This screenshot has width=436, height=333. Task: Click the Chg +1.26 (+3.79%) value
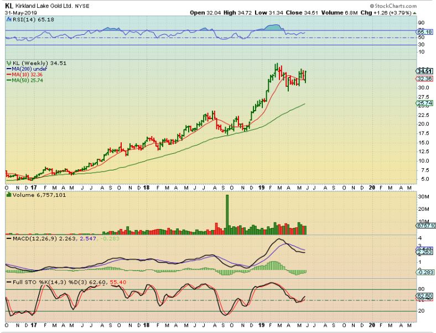pyautogui.click(x=386, y=13)
